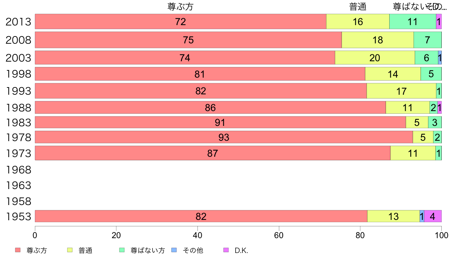Click the 普通 column header at top
Viewport: 452px width, 280px height.
pos(358,6)
